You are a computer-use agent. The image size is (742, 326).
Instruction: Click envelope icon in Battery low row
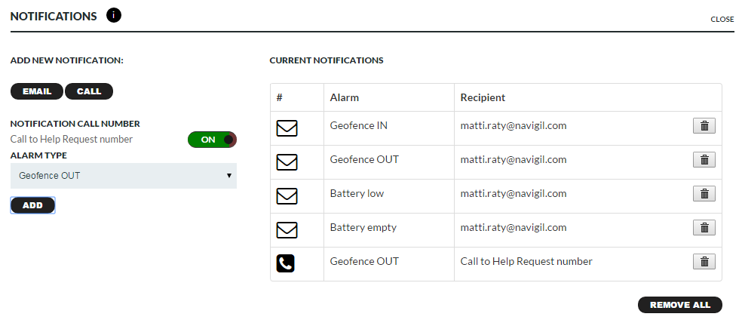(x=287, y=196)
